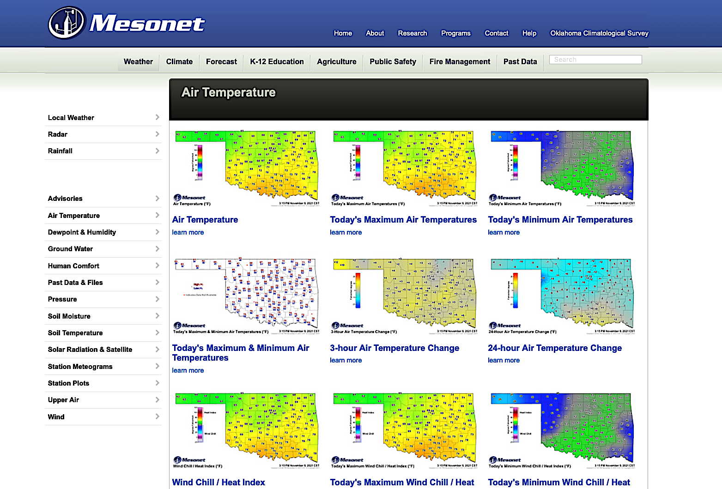Open the Air Temperature map thumbnail
Screen dimensions: 722x489
coord(246,168)
